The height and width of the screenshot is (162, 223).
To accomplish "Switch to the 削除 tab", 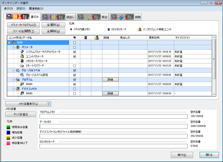I will pos(126,17).
